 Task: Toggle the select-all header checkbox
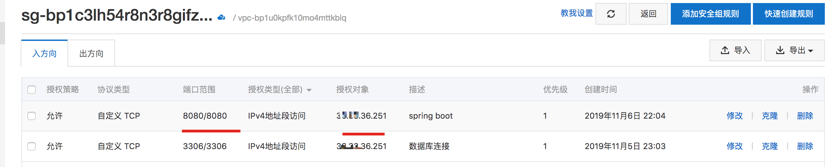pyautogui.click(x=32, y=90)
